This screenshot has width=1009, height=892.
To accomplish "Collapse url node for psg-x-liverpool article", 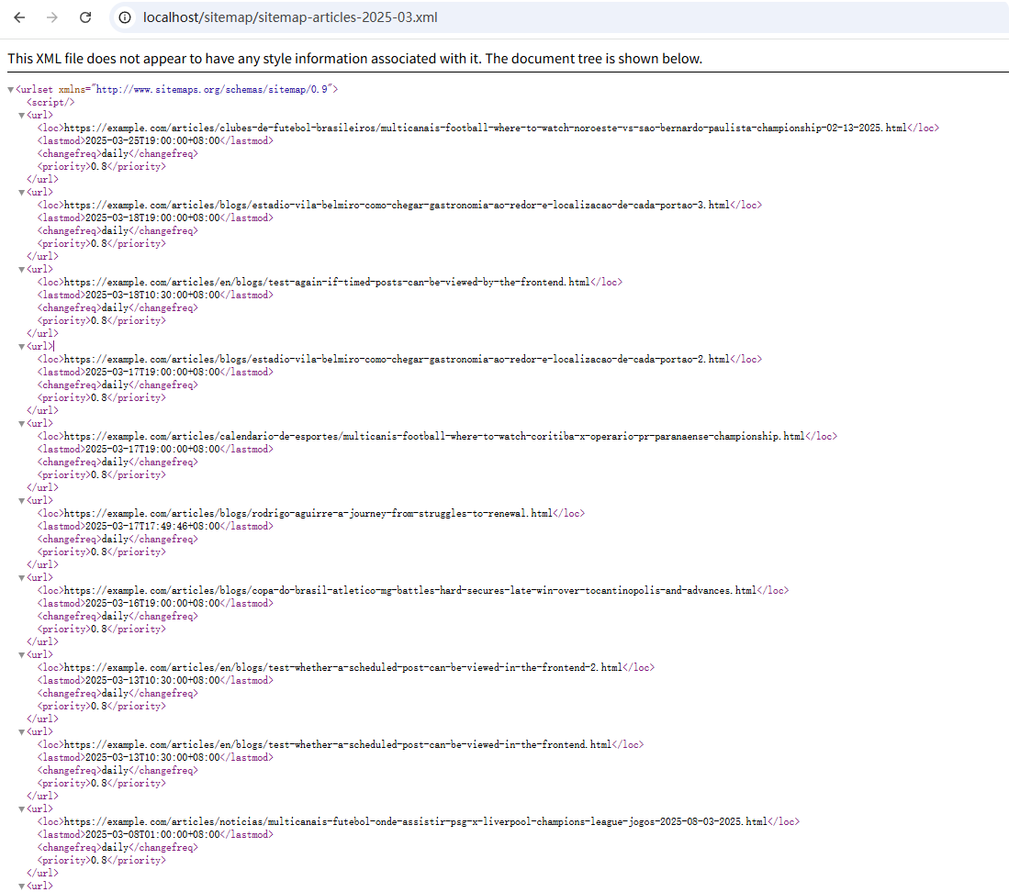I will (21, 809).
